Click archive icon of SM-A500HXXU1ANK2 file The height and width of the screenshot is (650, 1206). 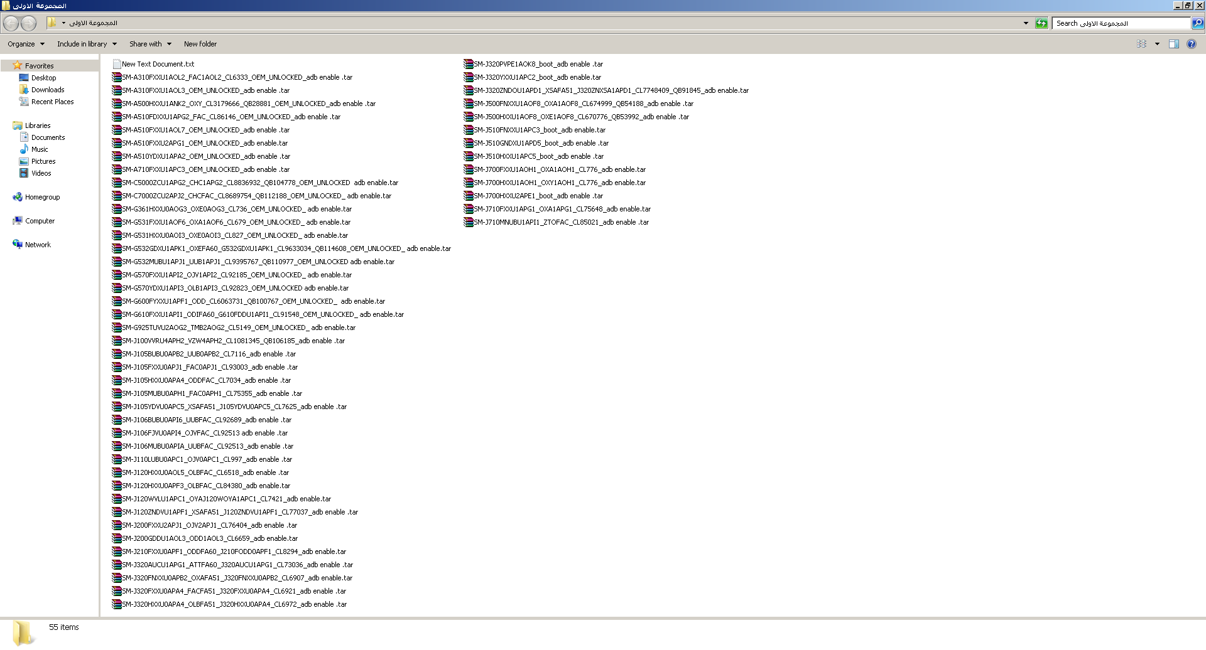(117, 104)
